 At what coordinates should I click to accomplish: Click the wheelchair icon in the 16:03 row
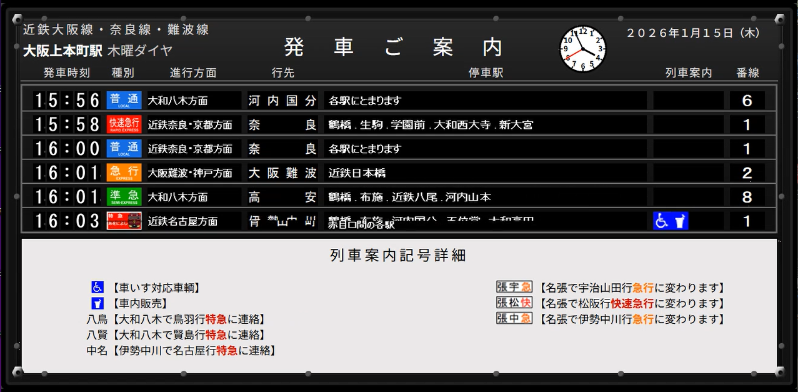pos(662,221)
